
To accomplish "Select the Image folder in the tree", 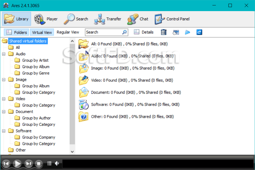I will (x=21, y=79).
